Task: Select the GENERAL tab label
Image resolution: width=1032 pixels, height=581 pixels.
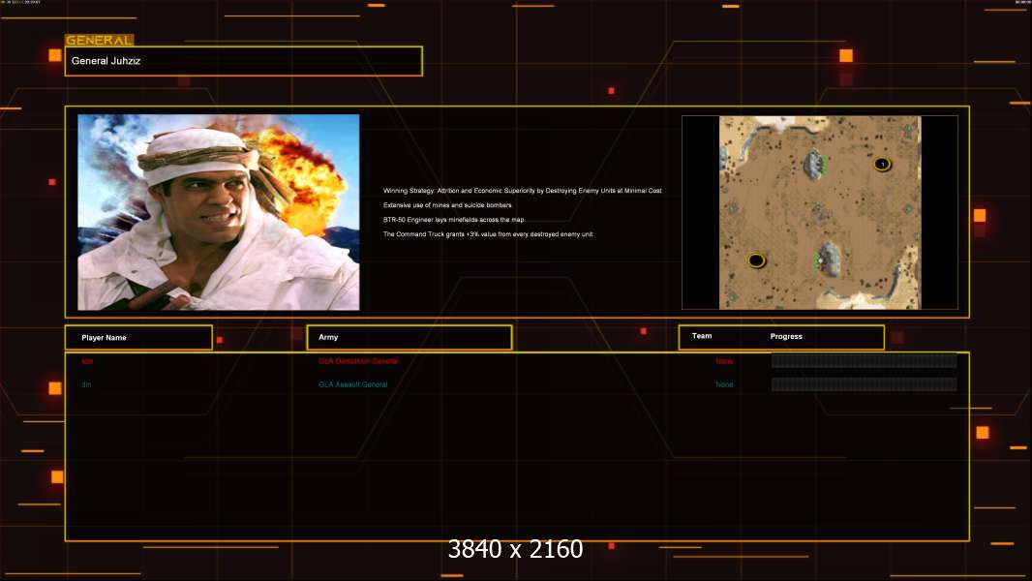Action: 99,41
